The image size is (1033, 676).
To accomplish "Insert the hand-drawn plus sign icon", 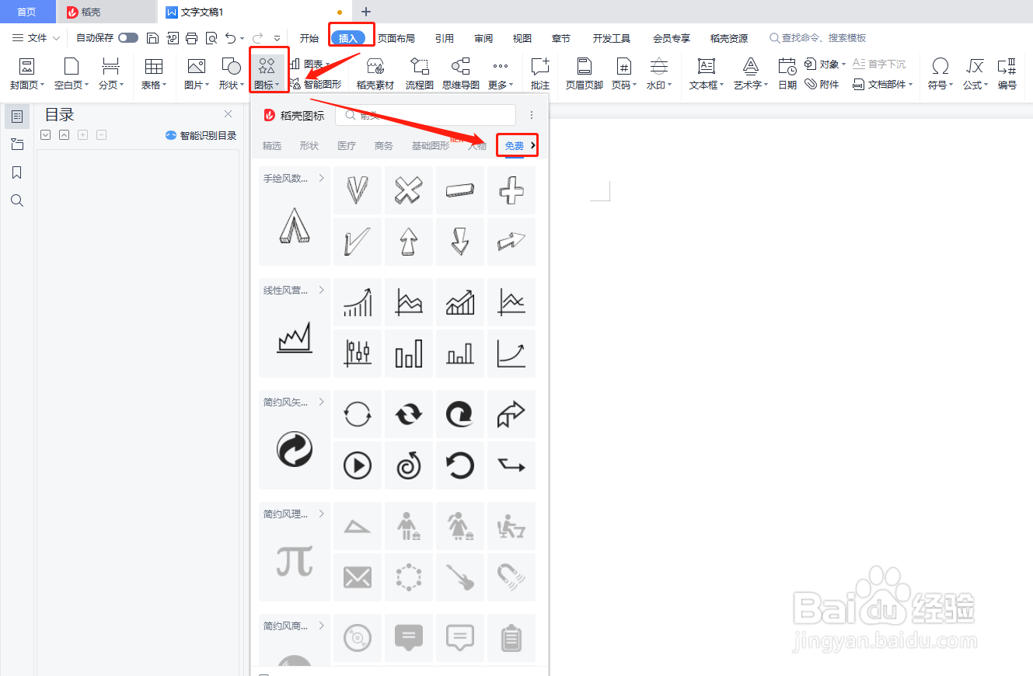I will pos(511,190).
